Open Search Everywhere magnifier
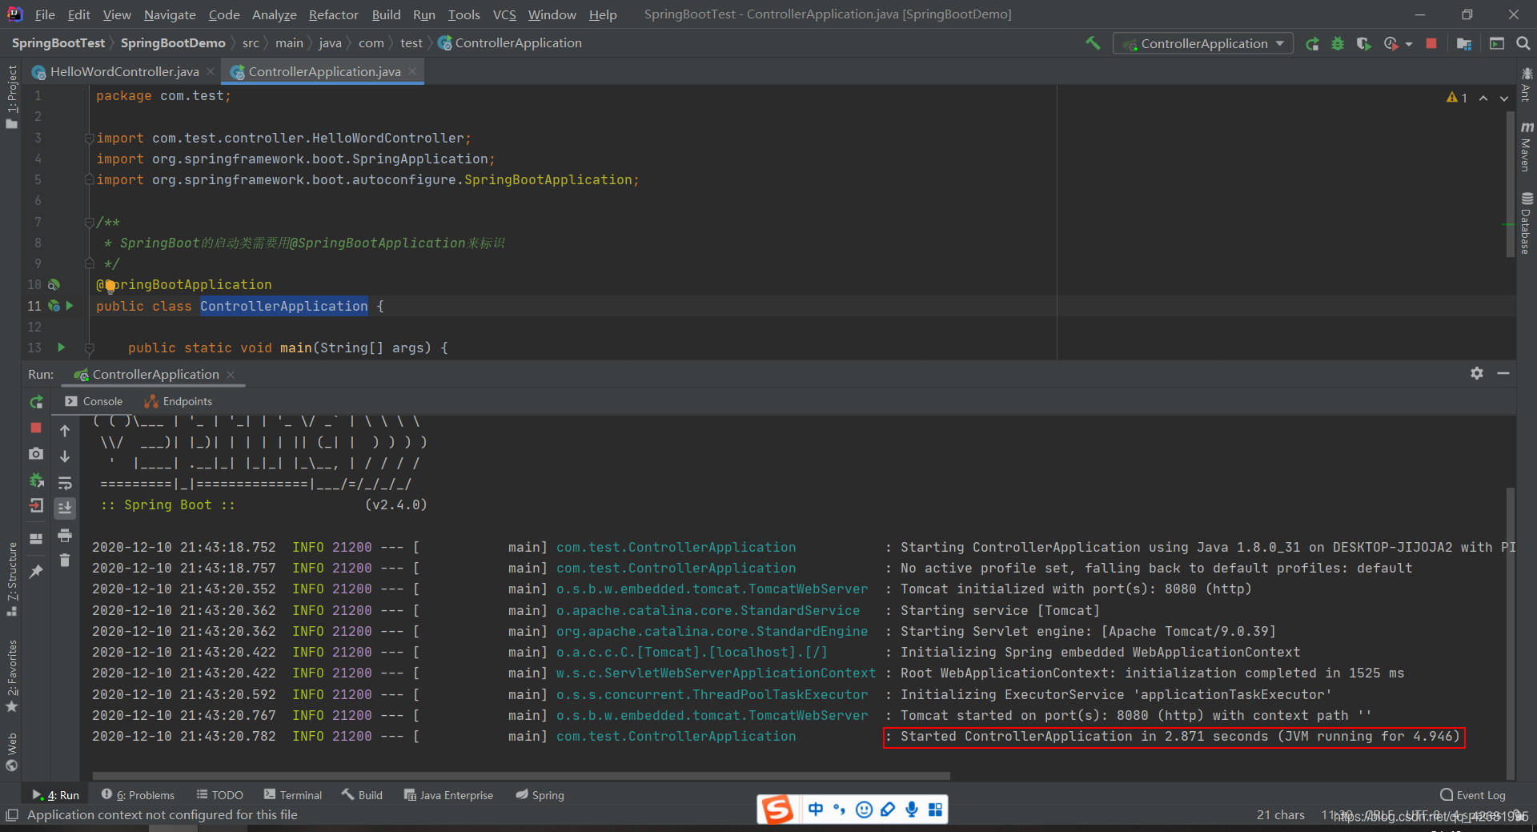 1523,43
